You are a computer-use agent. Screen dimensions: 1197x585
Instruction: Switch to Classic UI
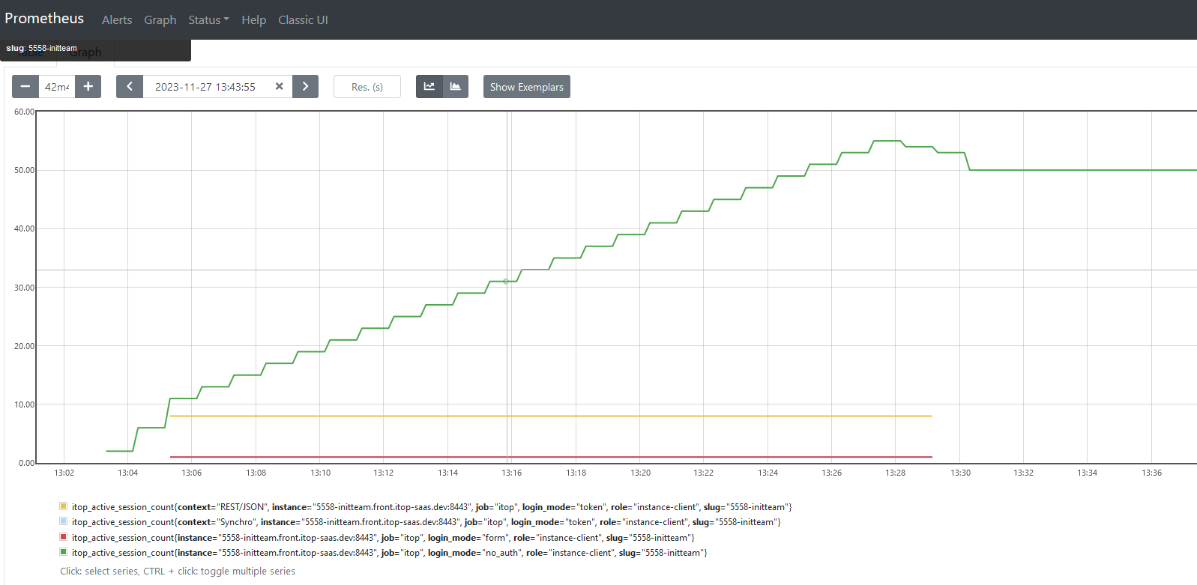(303, 20)
